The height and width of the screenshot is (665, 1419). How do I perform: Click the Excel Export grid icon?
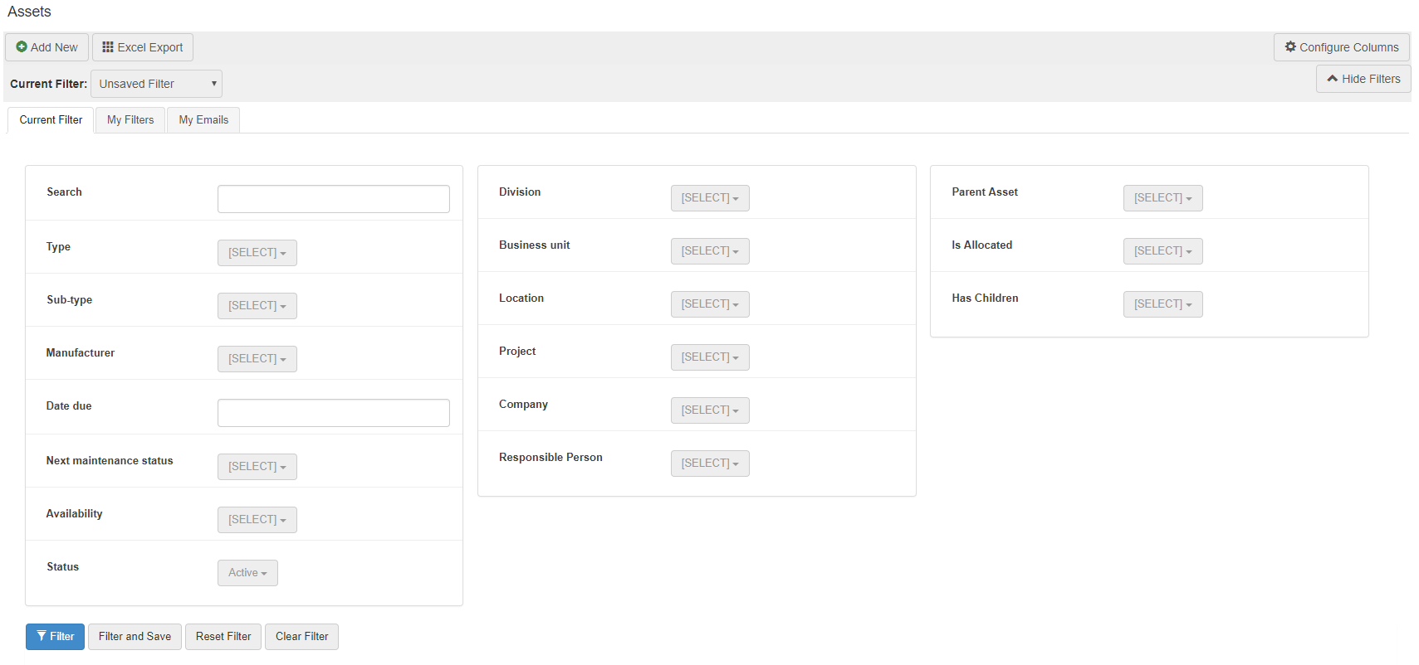pos(108,47)
